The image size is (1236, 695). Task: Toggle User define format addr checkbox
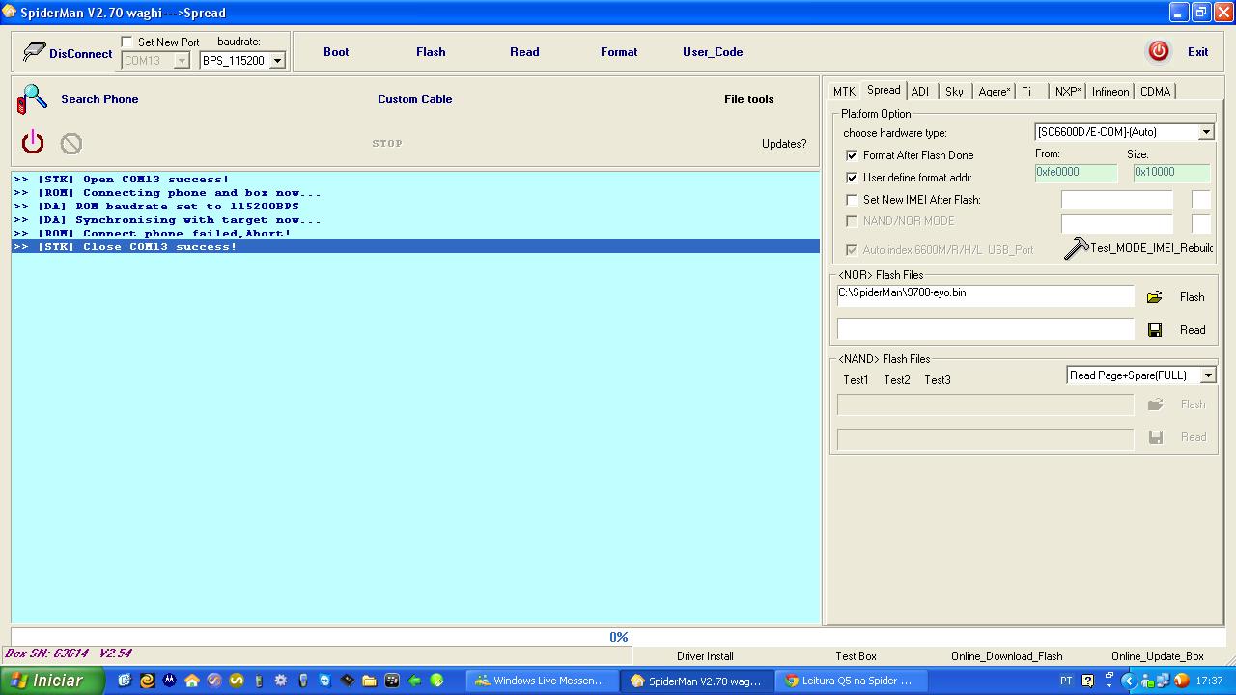(x=852, y=178)
